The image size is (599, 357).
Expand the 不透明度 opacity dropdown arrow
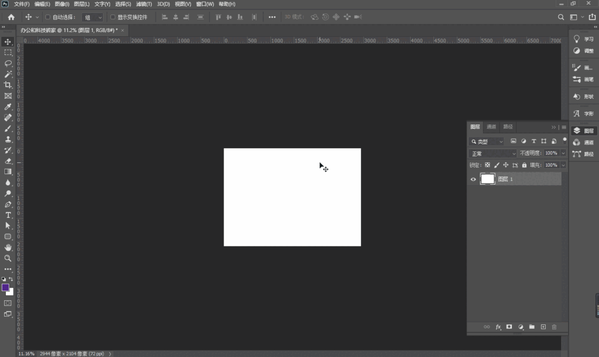pyautogui.click(x=563, y=153)
